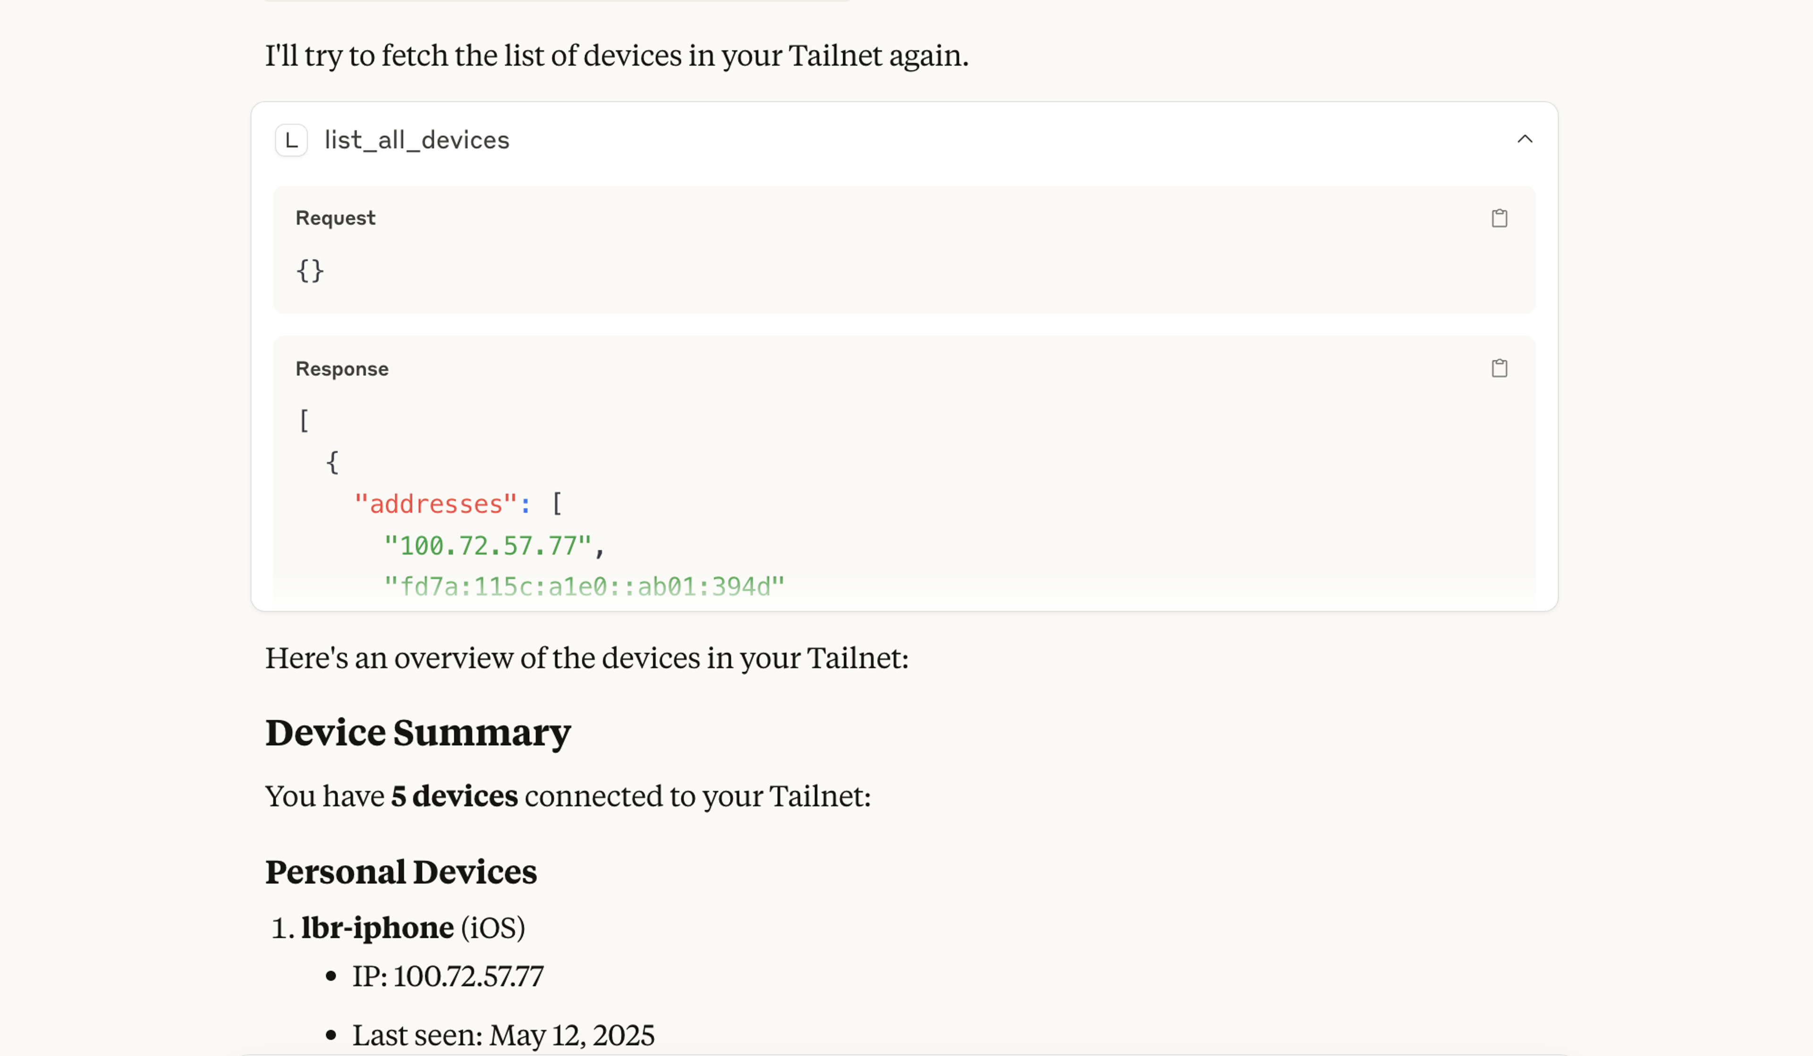Image resolution: width=1813 pixels, height=1056 pixels.
Task: Click the Personal Devices heading
Action: pos(401,872)
